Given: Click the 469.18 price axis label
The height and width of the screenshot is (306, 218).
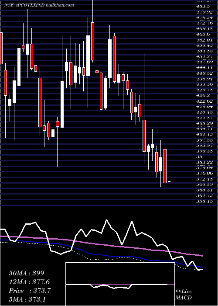Looking at the screenshot, I should [x=204, y=29].
